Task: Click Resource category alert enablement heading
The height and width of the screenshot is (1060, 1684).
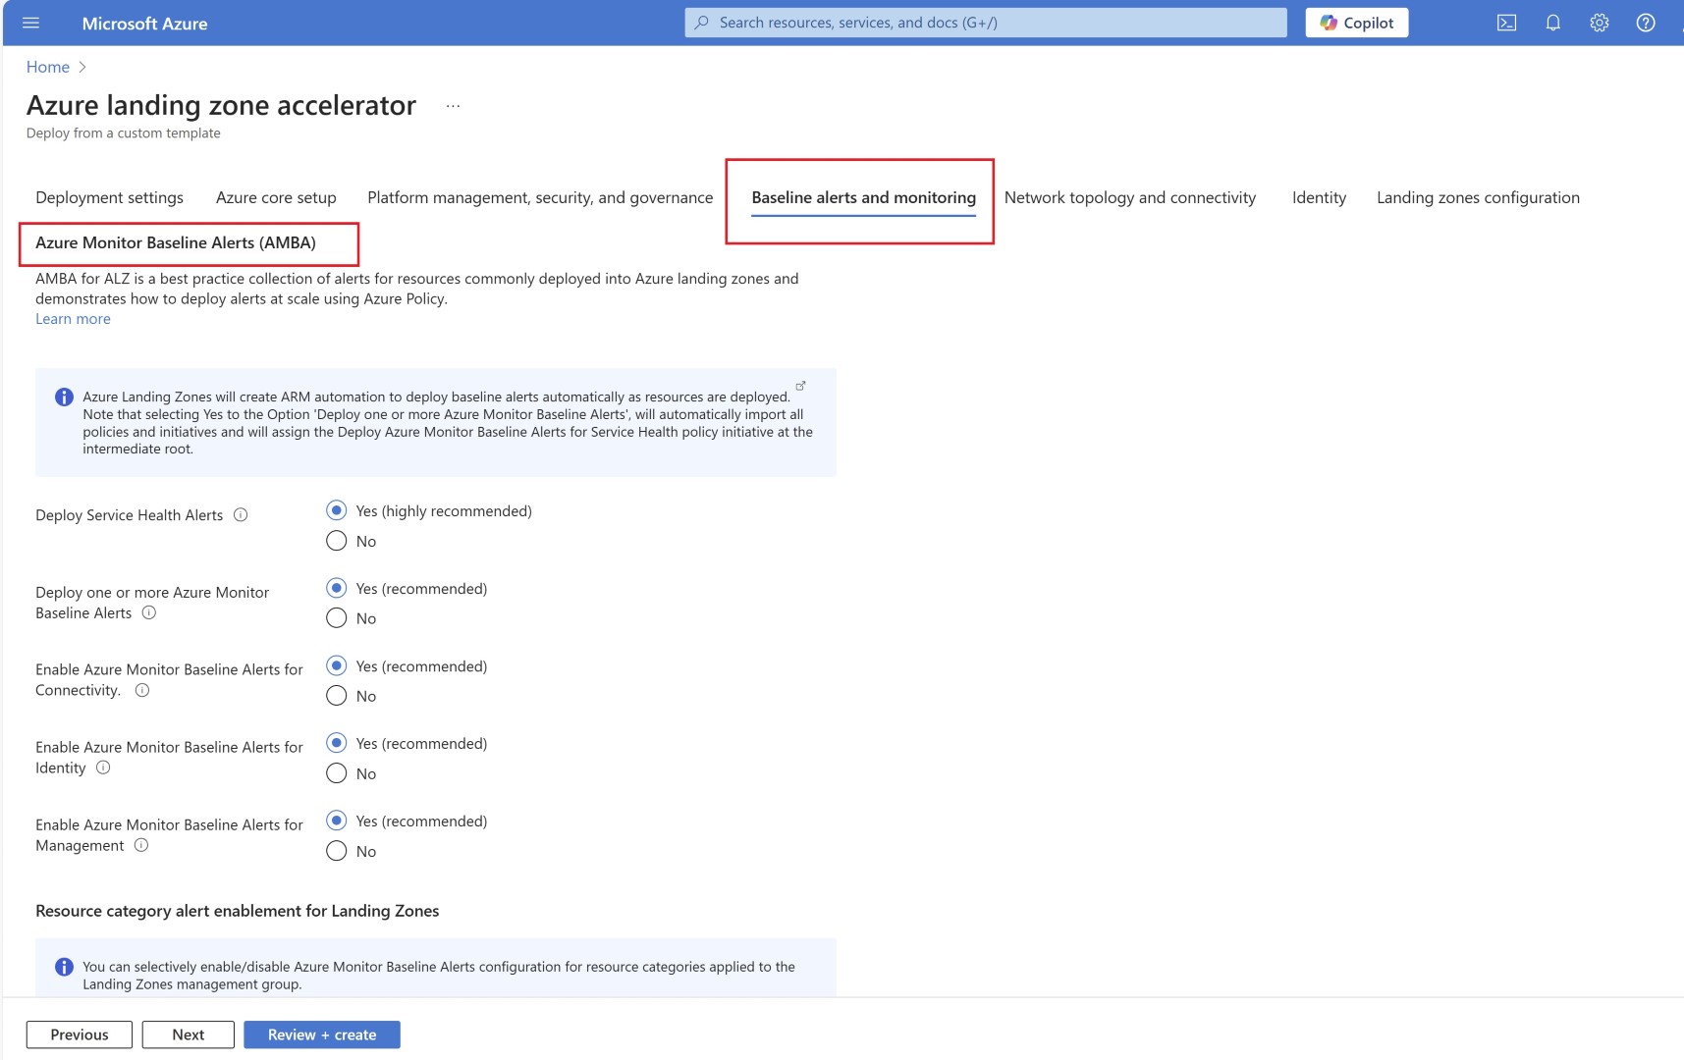Action: (x=238, y=911)
